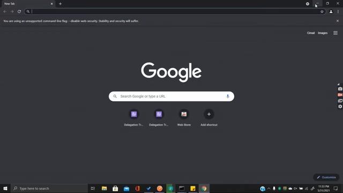Image resolution: width=343 pixels, height=193 pixels.
Task: Open Sticky Notes from the taskbar
Action: (x=193, y=188)
